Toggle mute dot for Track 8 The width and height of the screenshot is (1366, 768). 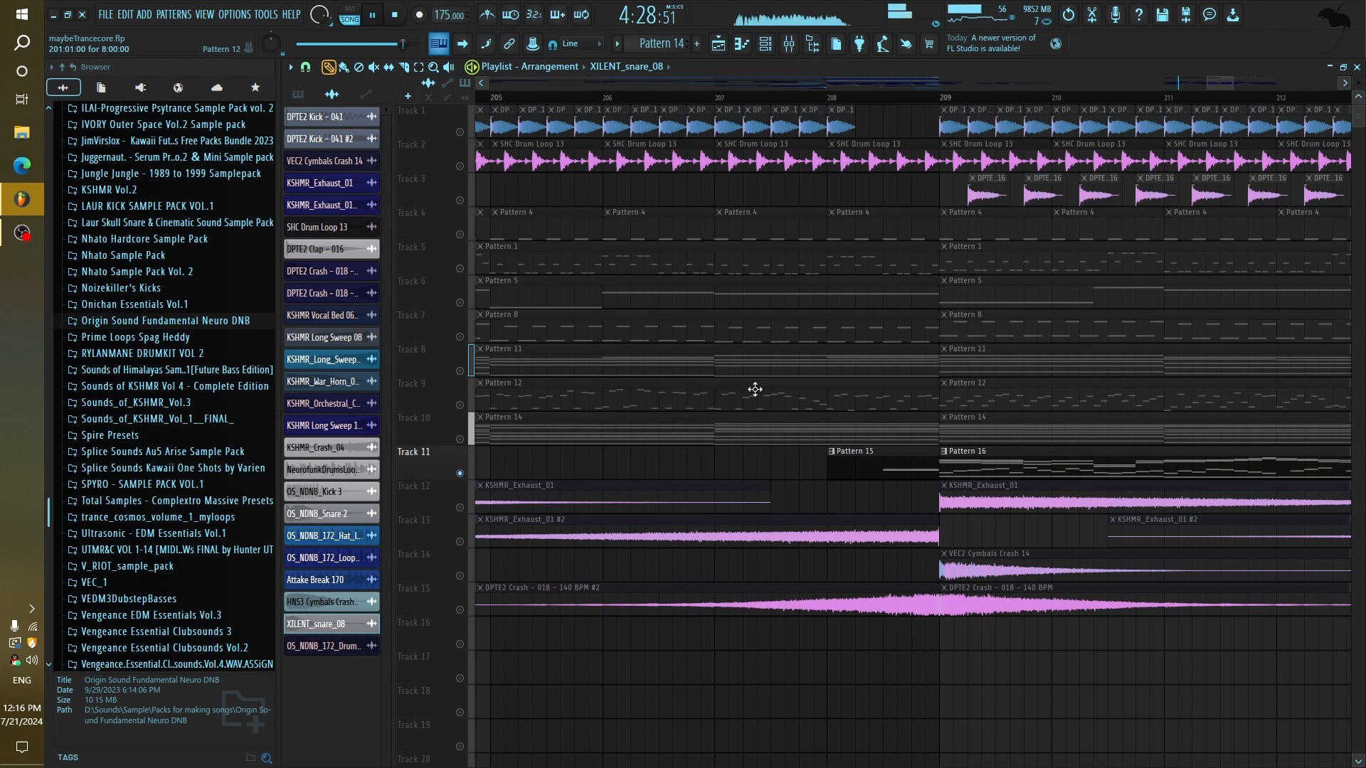[460, 371]
